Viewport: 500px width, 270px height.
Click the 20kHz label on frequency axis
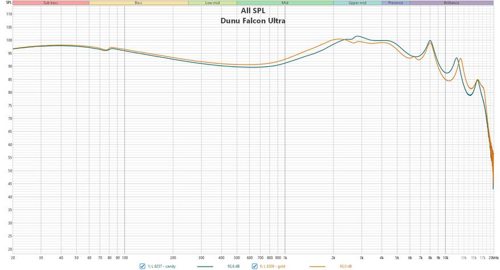[493, 257]
